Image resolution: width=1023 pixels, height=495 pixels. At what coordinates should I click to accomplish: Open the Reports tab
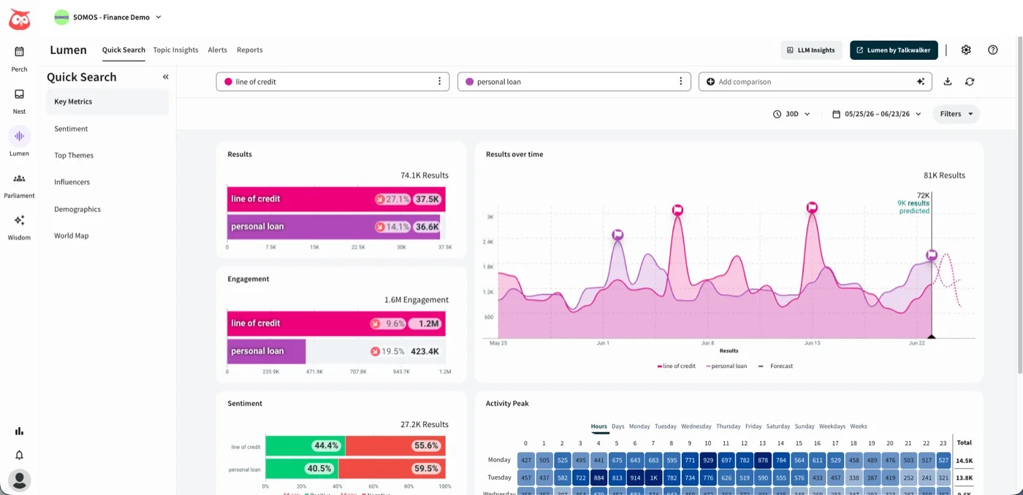coord(250,50)
